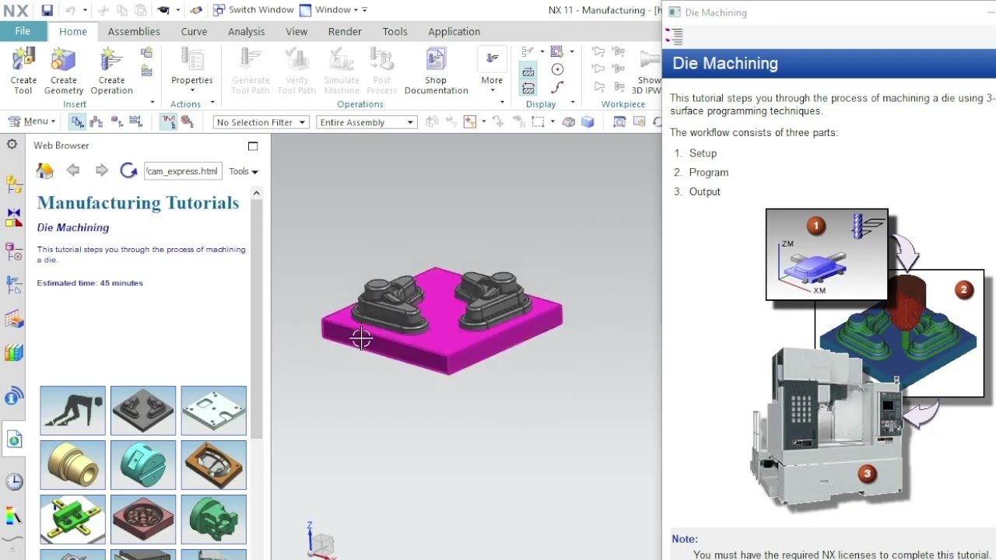The width and height of the screenshot is (996, 560).
Task: Open the yellow cylinder tutorial thumbnail
Action: coord(72,464)
